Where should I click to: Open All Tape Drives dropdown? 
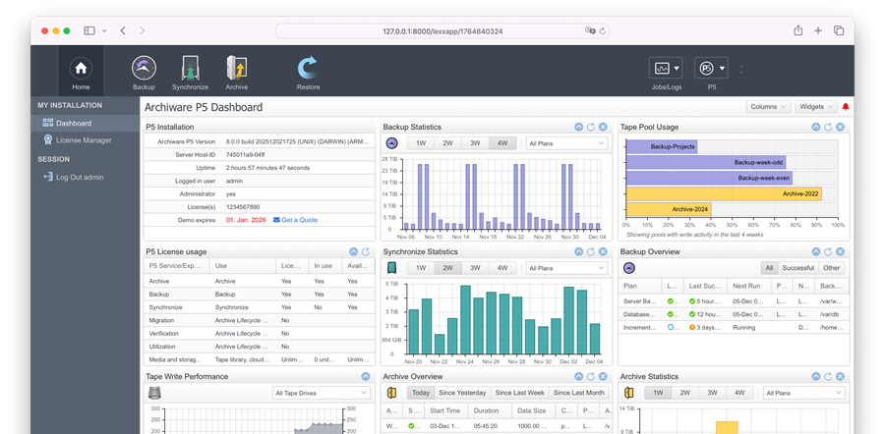point(321,393)
